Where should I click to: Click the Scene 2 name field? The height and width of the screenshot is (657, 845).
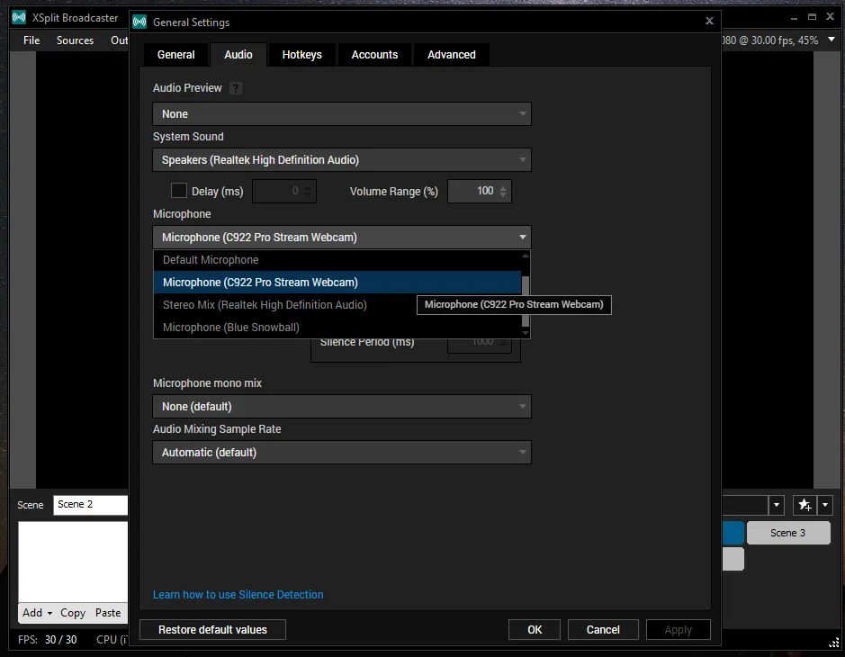[x=90, y=505]
